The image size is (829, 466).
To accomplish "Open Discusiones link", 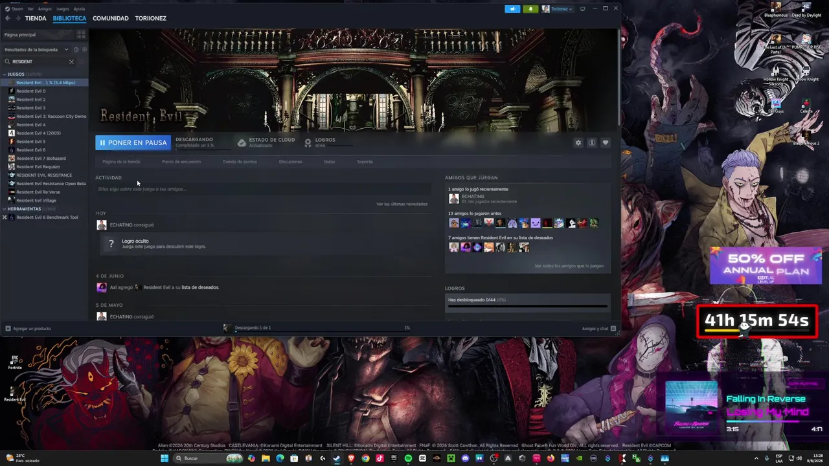I will [290, 162].
